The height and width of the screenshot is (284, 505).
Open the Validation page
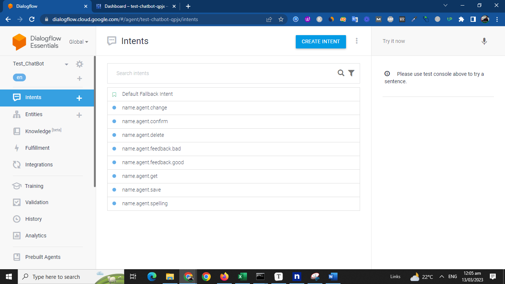[37, 202]
